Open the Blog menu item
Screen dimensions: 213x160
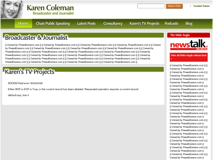click(189, 23)
